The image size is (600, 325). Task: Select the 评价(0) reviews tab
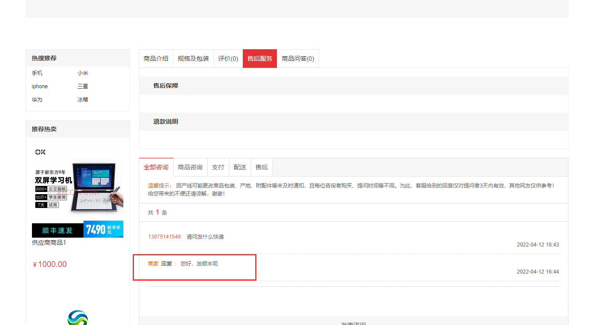coord(228,59)
